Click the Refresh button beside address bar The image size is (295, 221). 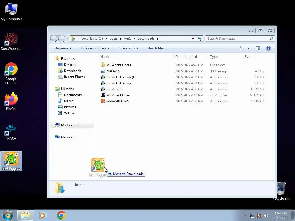click(200, 39)
